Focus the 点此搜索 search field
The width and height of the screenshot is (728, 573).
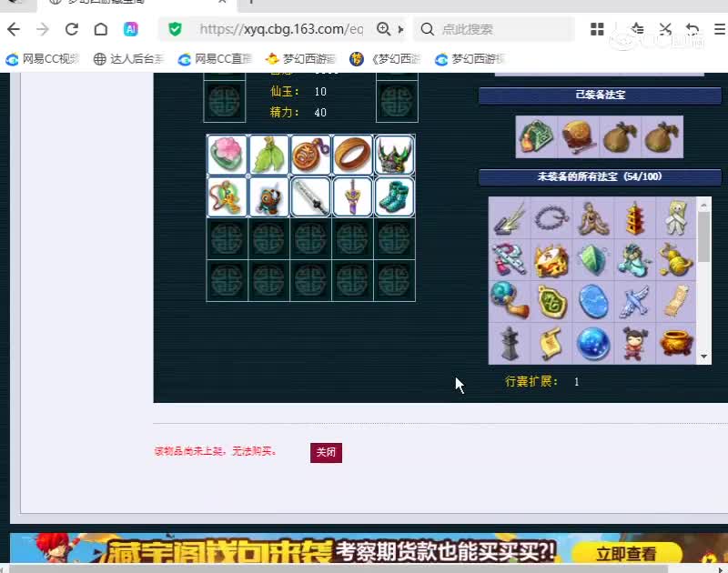pyautogui.click(x=494, y=29)
